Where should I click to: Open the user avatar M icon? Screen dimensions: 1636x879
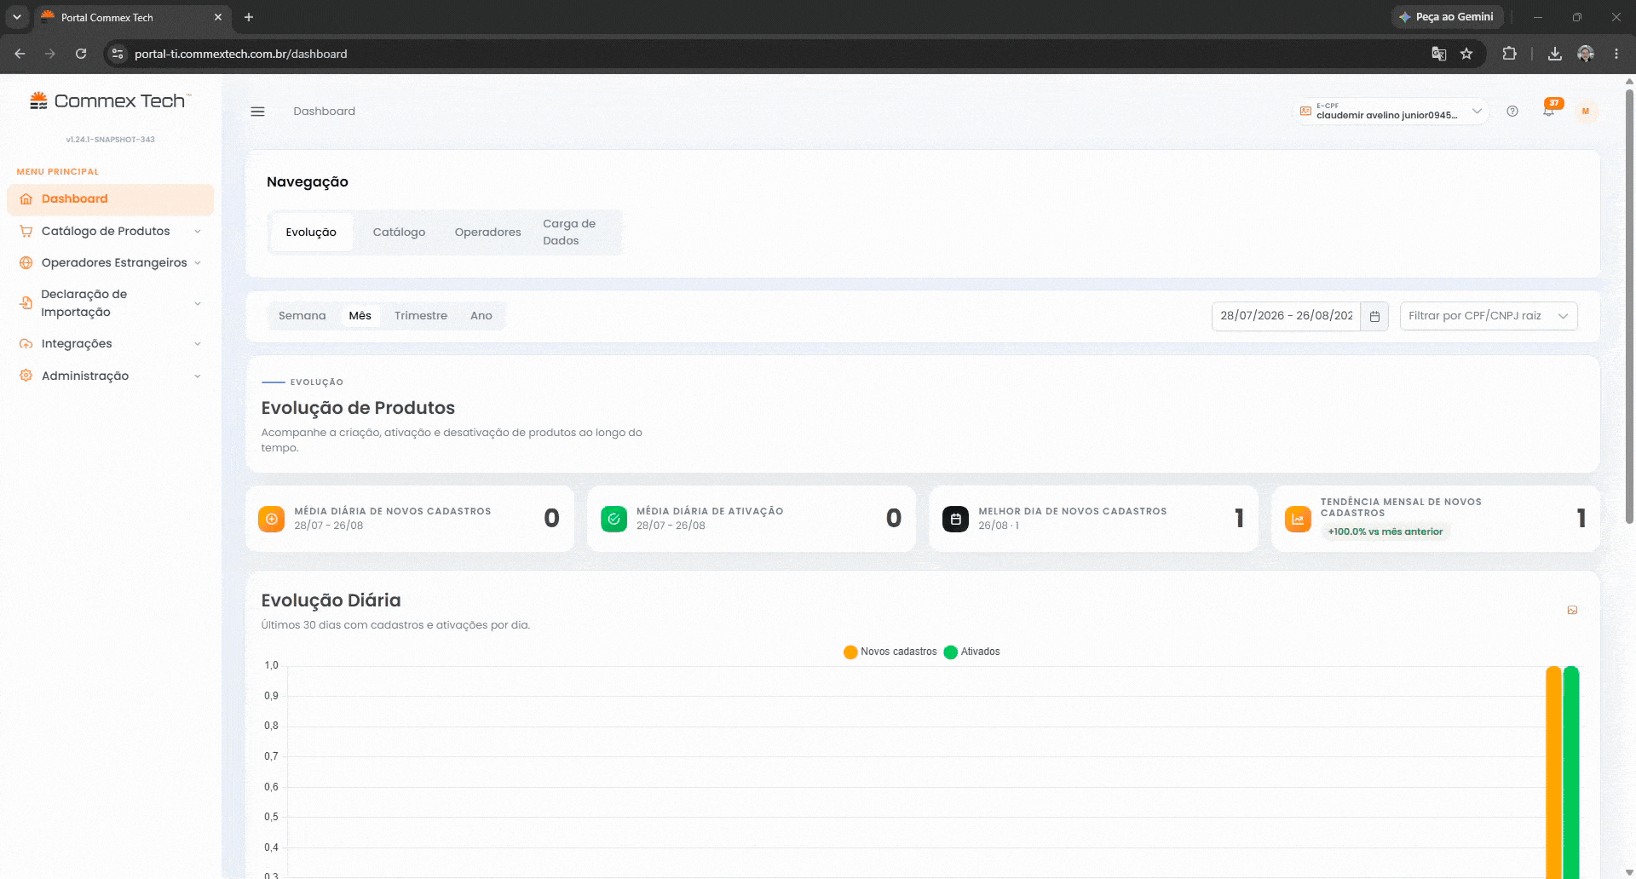[1586, 112]
